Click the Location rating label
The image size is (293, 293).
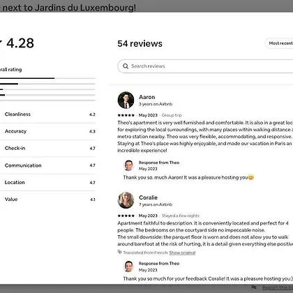click(x=15, y=182)
